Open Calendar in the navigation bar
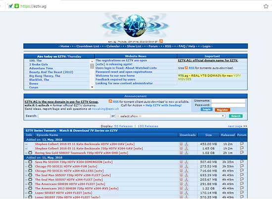This screenshot has height=199, width=272. pyautogui.click(x=113, y=46)
